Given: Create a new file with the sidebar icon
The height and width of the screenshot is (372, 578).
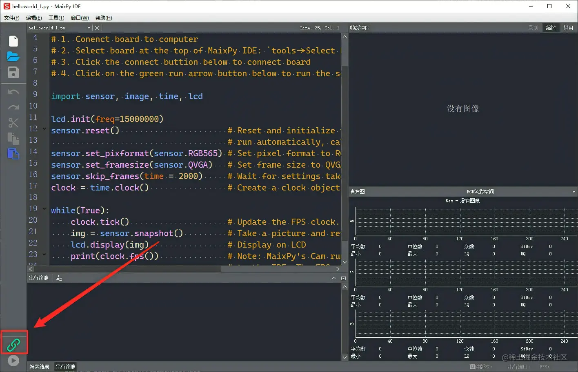Looking at the screenshot, I should [13, 41].
